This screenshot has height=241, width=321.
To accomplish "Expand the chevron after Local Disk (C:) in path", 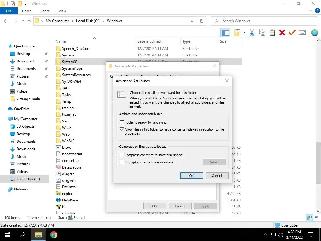I will pyautogui.click(x=103, y=21).
